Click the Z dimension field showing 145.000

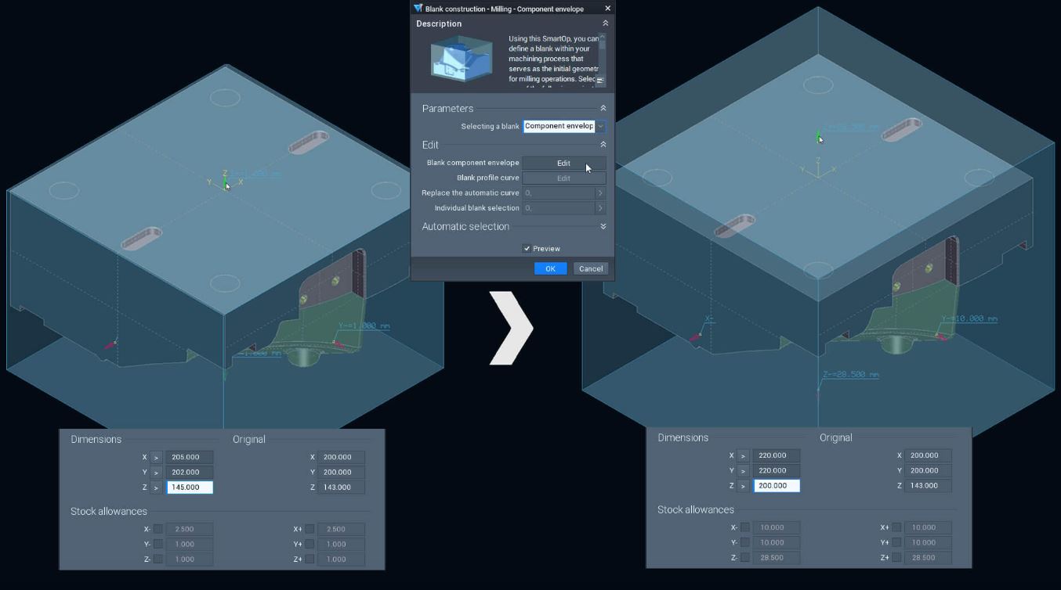click(190, 487)
